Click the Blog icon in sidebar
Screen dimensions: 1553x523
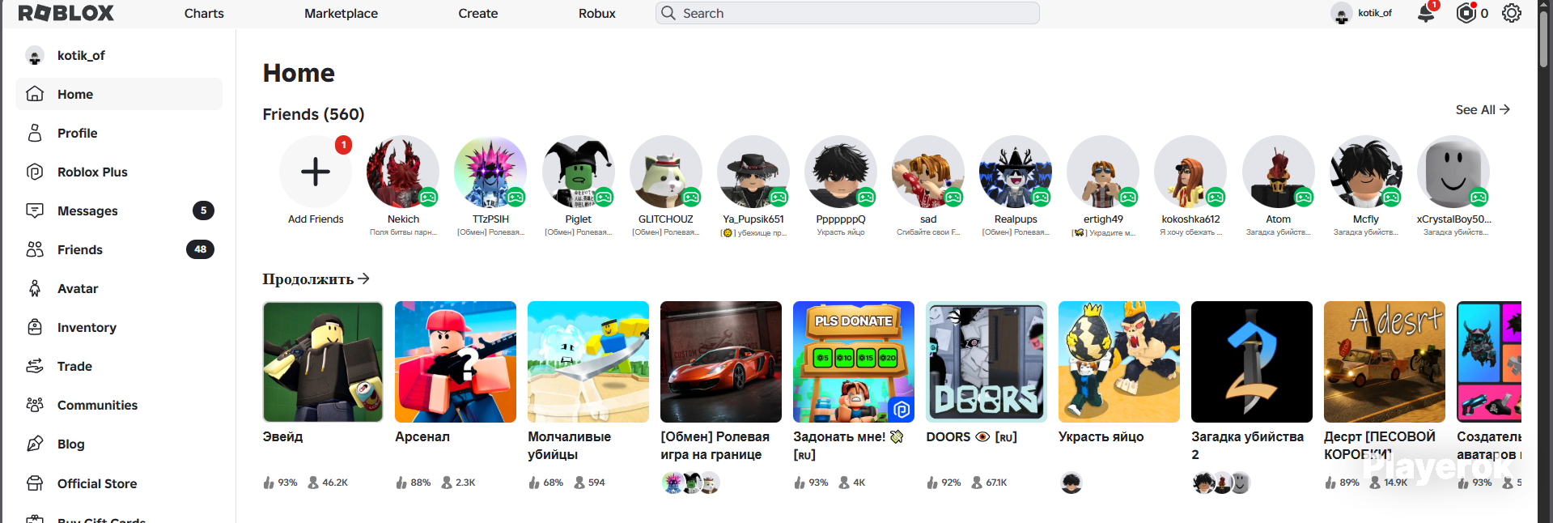pos(35,444)
